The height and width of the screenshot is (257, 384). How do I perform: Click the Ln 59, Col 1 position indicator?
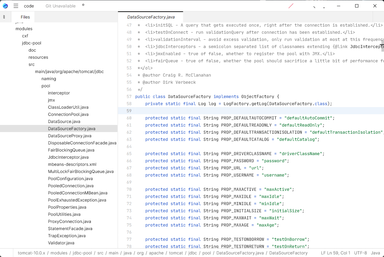pyautogui.click(x=339, y=253)
